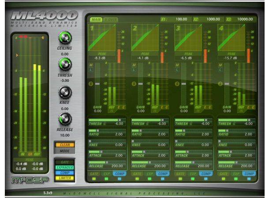Solo band 3 with the S button
The width and height of the screenshot is (269, 198).
click(x=177, y=84)
